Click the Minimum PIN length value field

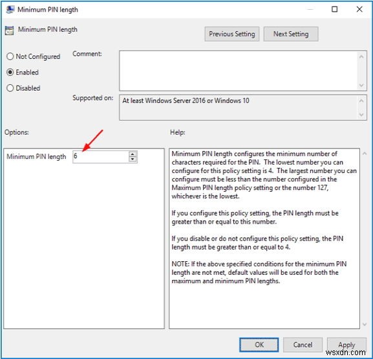pos(100,157)
